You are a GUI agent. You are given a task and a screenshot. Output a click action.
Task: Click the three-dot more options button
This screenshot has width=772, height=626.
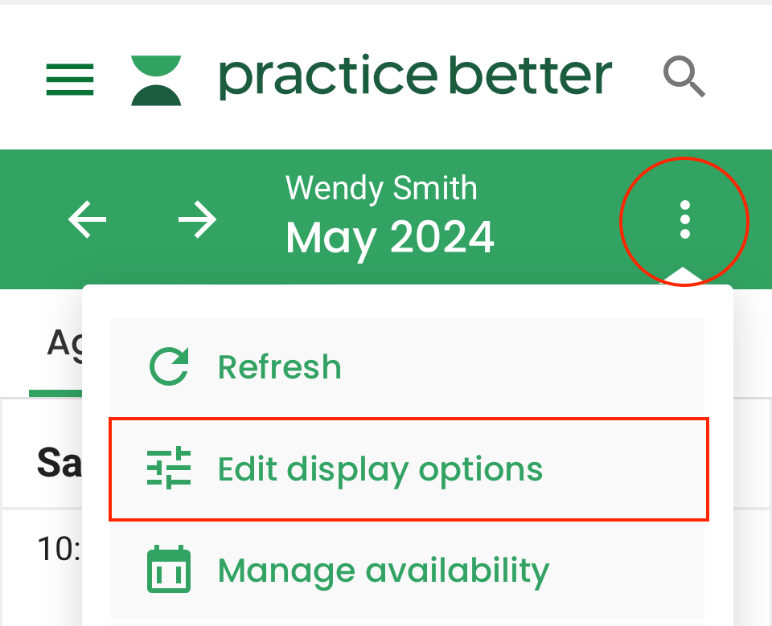pyautogui.click(x=684, y=219)
